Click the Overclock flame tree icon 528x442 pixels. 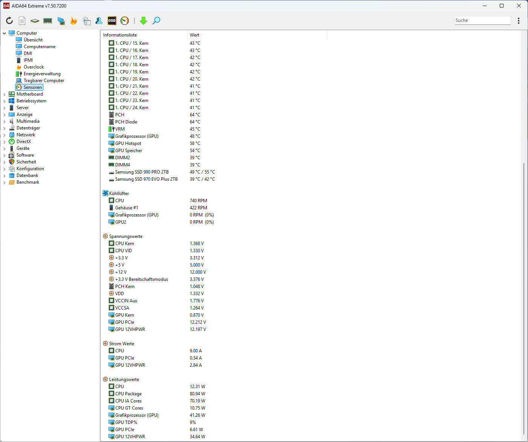[x=19, y=67]
